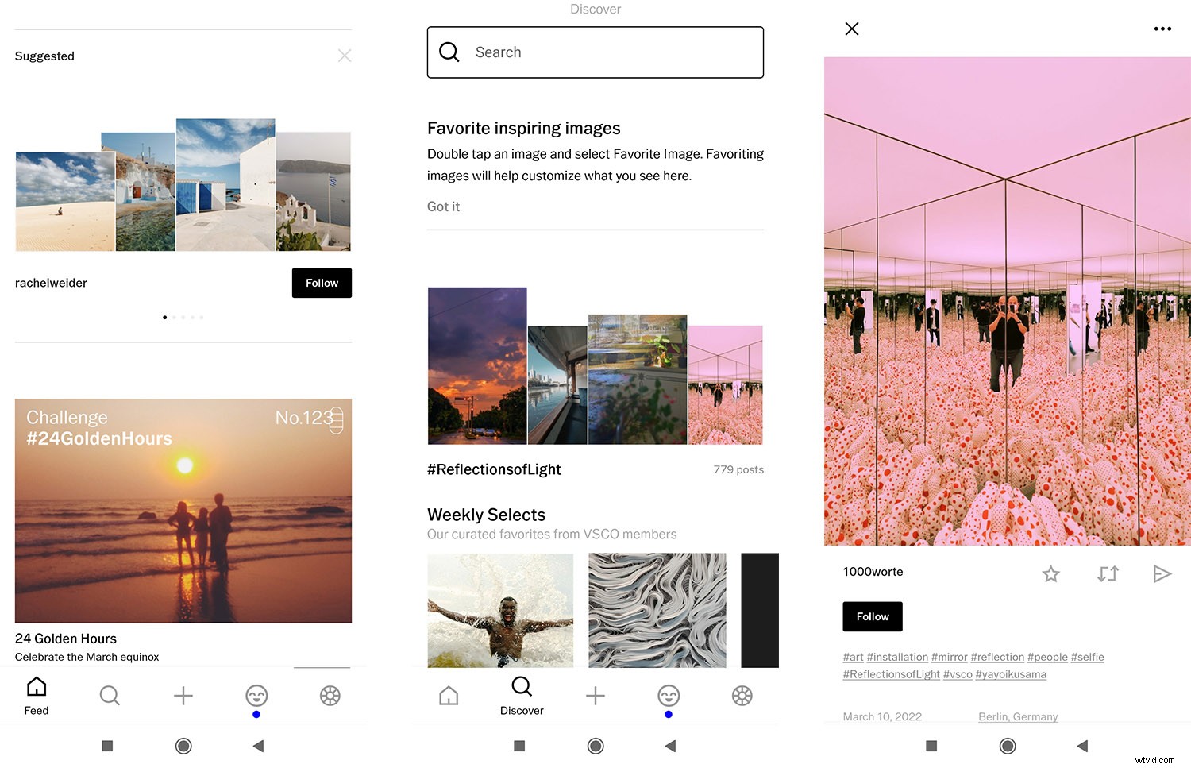The width and height of the screenshot is (1191, 768).
Task: Close the full-screen image view
Action: click(851, 28)
